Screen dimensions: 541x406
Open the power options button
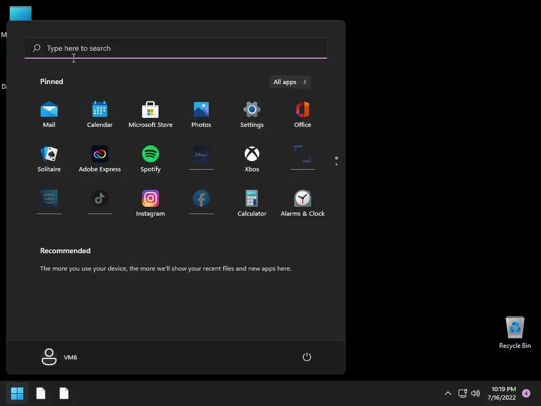click(x=307, y=357)
